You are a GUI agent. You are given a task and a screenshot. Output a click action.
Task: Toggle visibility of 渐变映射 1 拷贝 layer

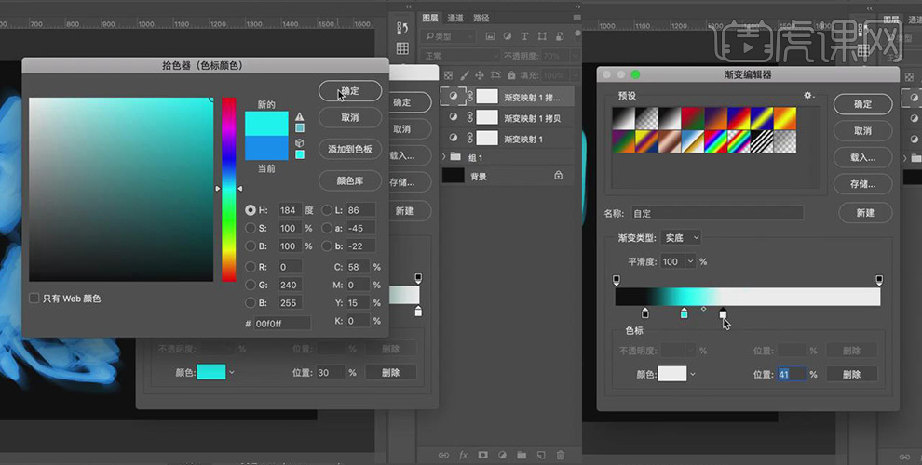coord(453,117)
